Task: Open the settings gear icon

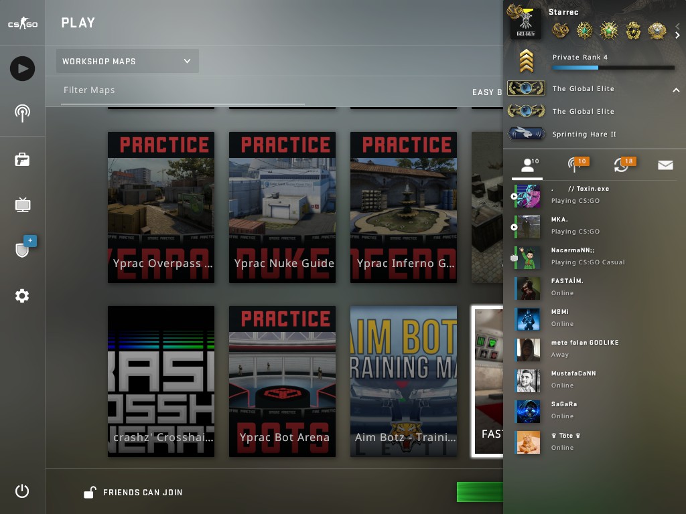Action: point(22,296)
